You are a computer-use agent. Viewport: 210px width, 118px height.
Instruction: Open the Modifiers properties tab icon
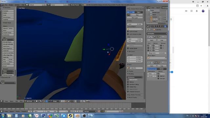click(x=165, y=26)
